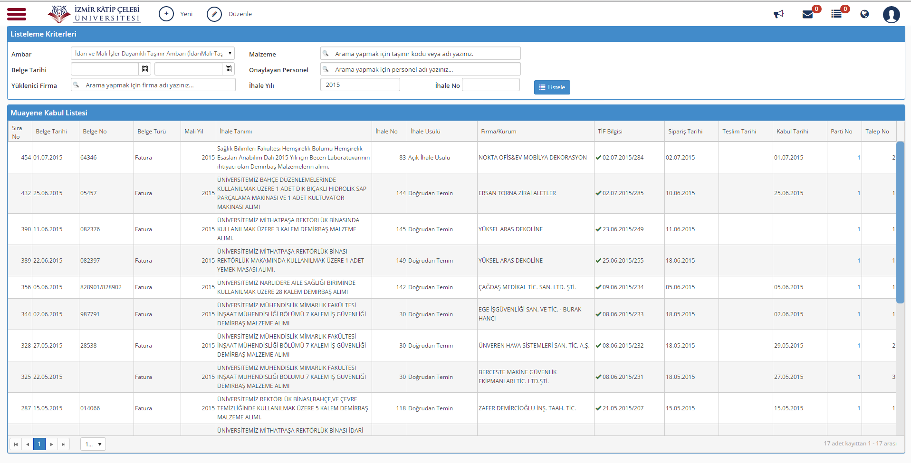Click the Yüklenici Firma search magnifier icon
The height and width of the screenshot is (463, 911).
coord(76,85)
